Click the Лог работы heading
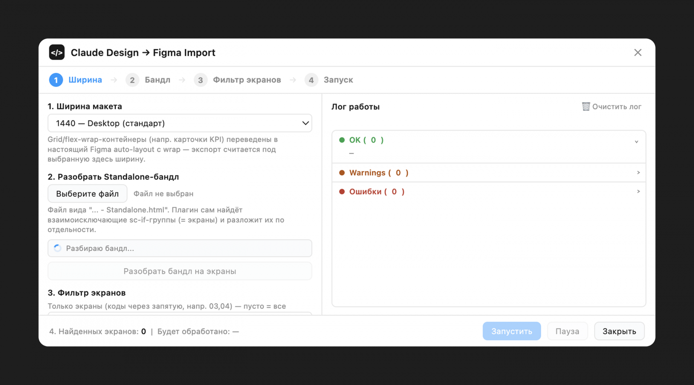694x385 pixels. [x=355, y=107]
